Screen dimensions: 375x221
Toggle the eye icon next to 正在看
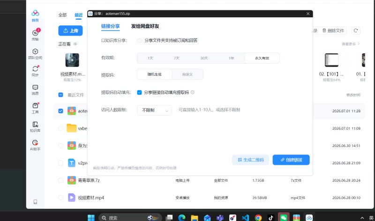75,44
